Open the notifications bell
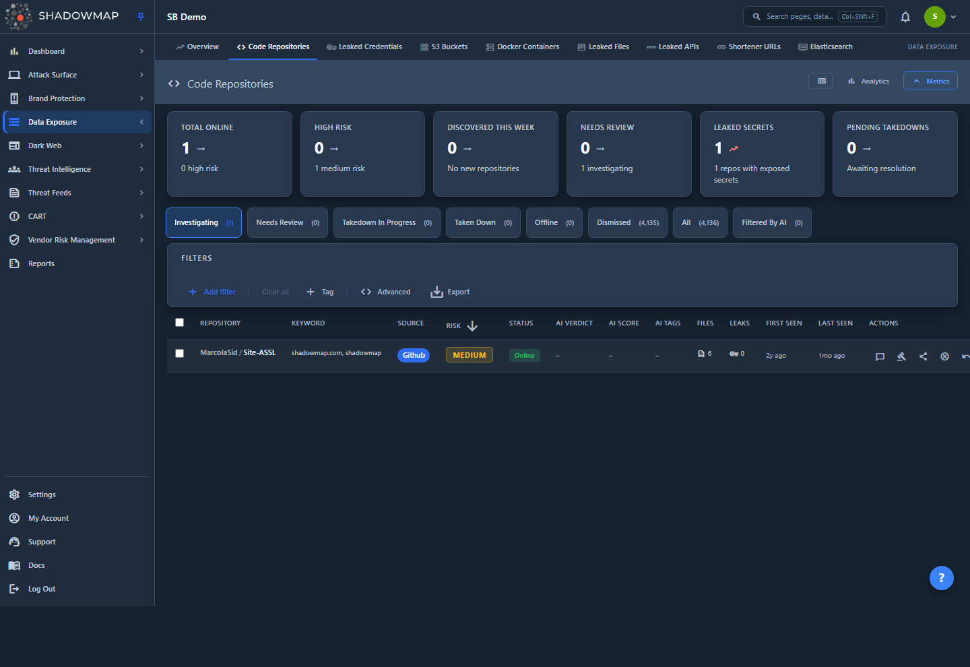Viewport: 970px width, 667px height. (x=905, y=17)
